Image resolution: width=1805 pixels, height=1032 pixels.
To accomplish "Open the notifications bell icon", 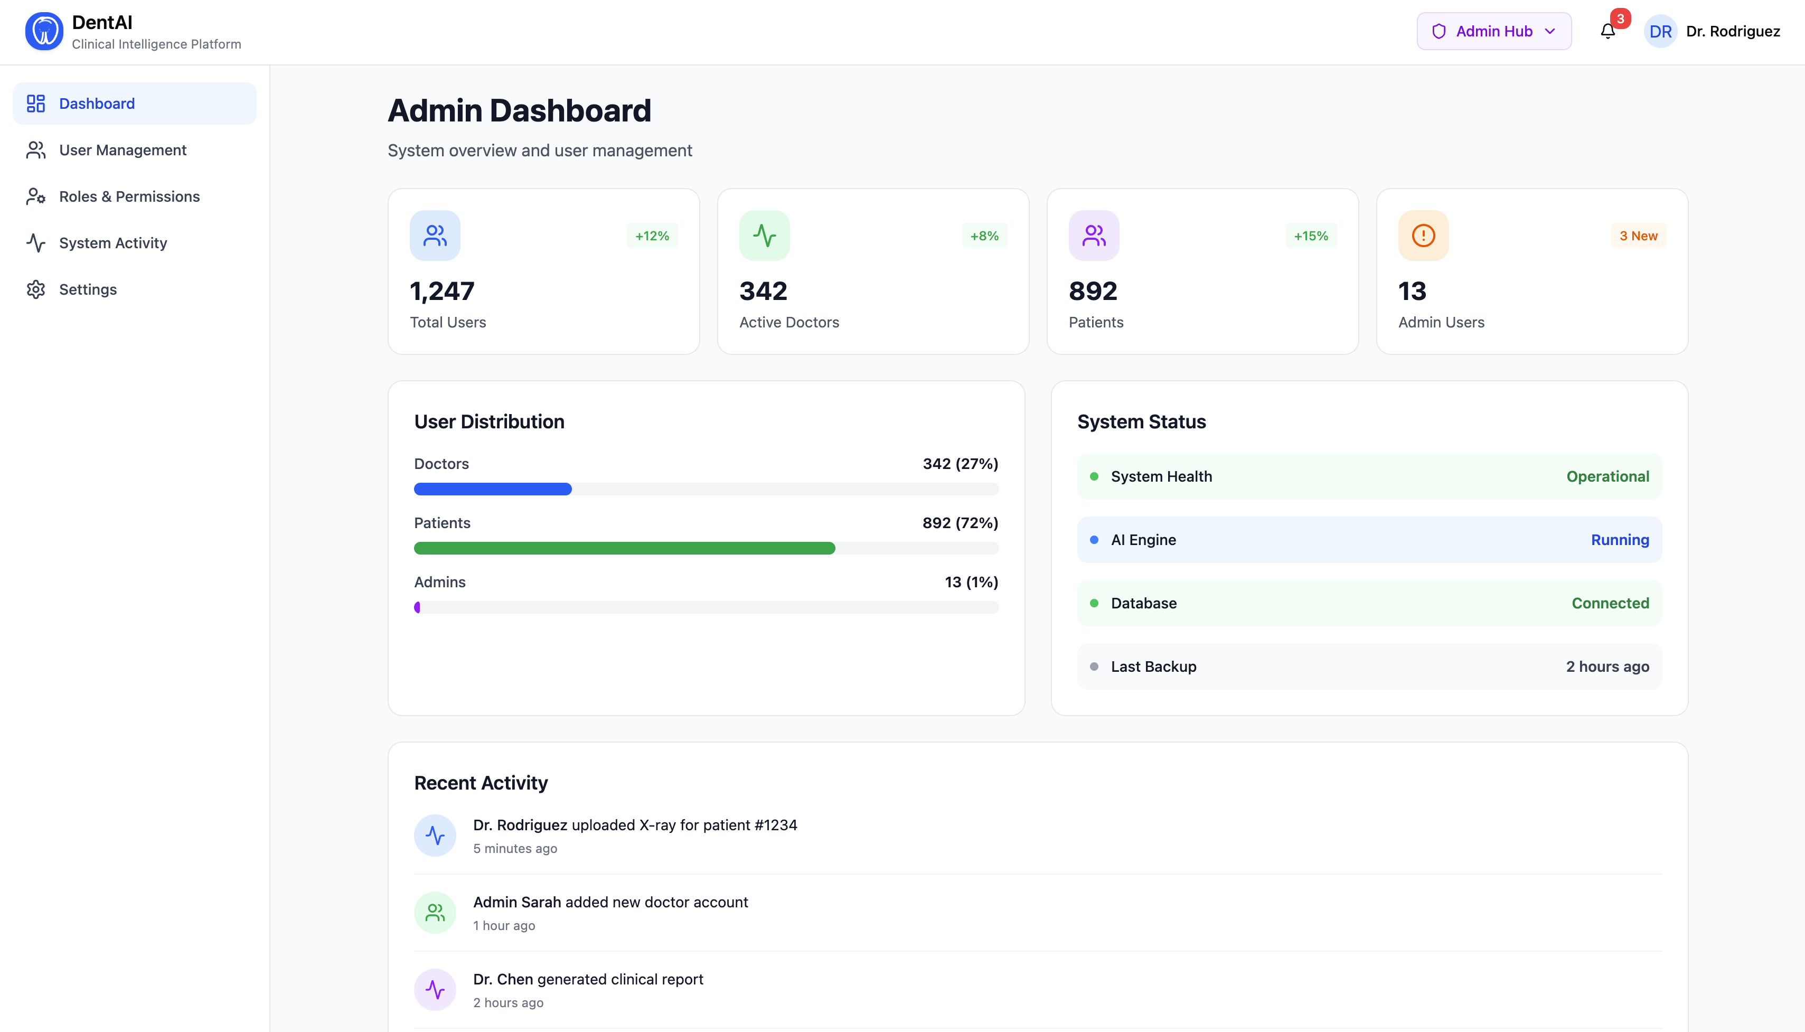I will point(1607,31).
